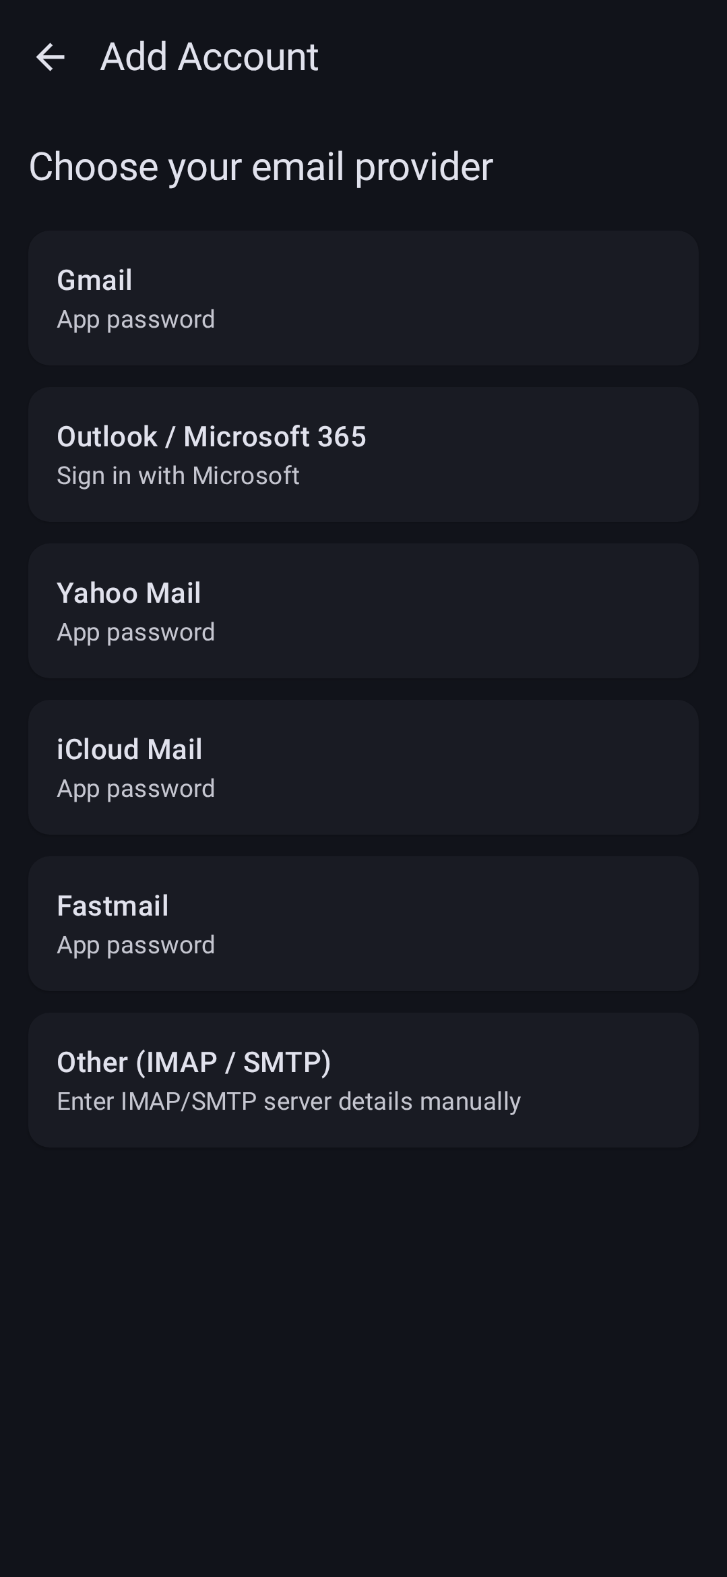Go back using the arrow icon
The image size is (727, 1577).
tap(50, 57)
